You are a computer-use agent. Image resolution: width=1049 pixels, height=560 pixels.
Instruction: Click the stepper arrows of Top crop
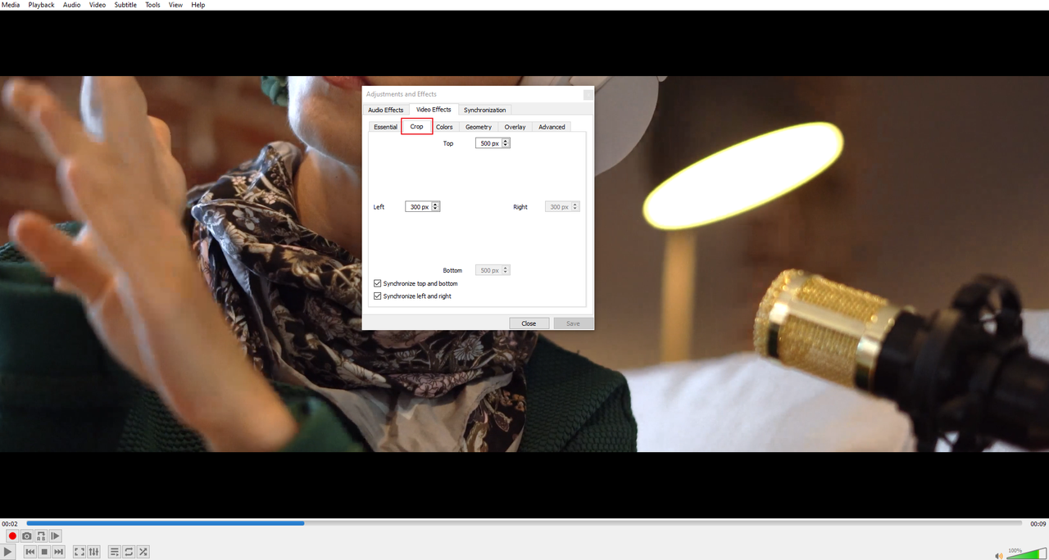pyautogui.click(x=506, y=143)
